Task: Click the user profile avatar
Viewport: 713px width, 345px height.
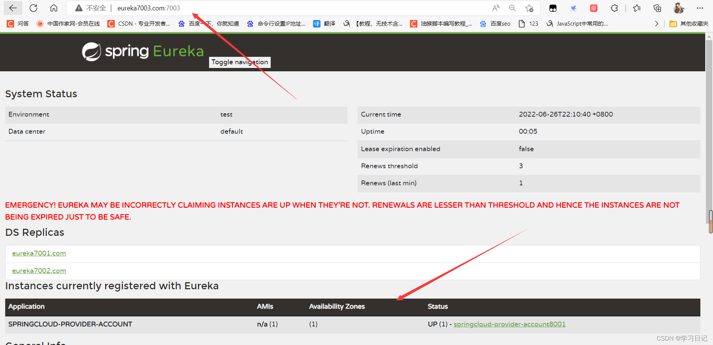Action: 679,8
